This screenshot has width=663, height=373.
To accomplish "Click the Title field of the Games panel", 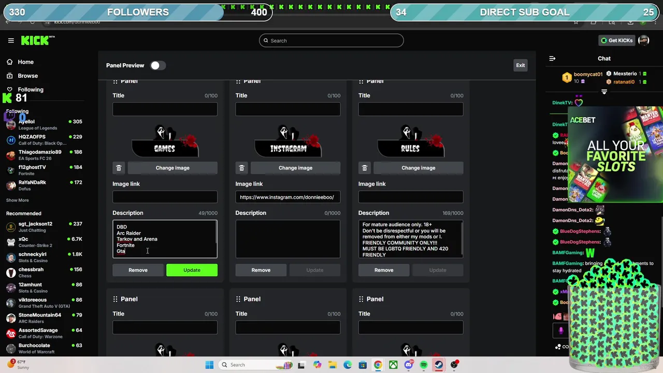I will 165,109.
